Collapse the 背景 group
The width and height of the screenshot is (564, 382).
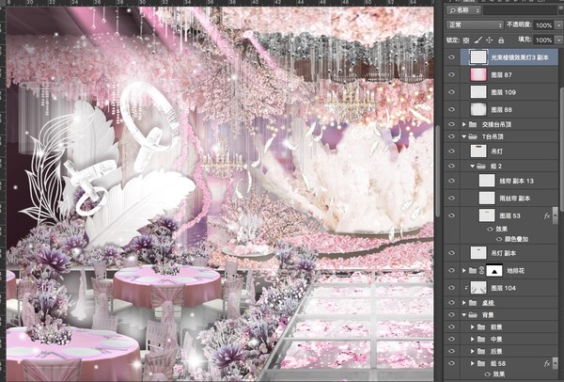[464, 315]
